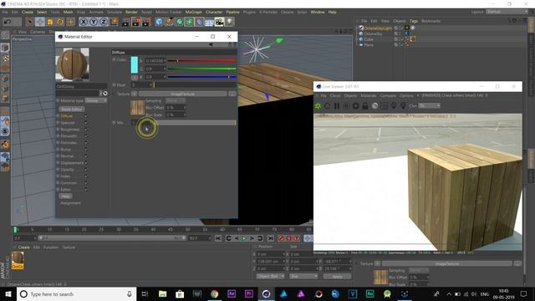535x301 pixels.
Task: Open Sampling dropdown in Diffuse texture
Action: pos(176,100)
